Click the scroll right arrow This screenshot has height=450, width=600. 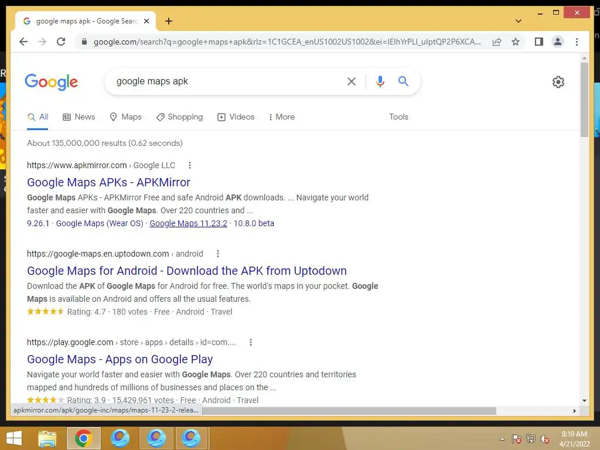574,411
